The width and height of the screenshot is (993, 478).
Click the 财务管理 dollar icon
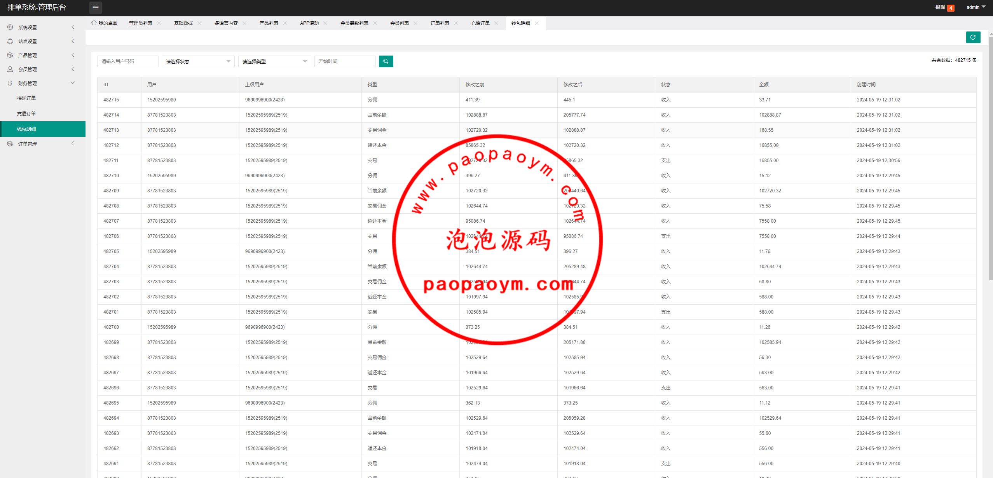coord(10,83)
